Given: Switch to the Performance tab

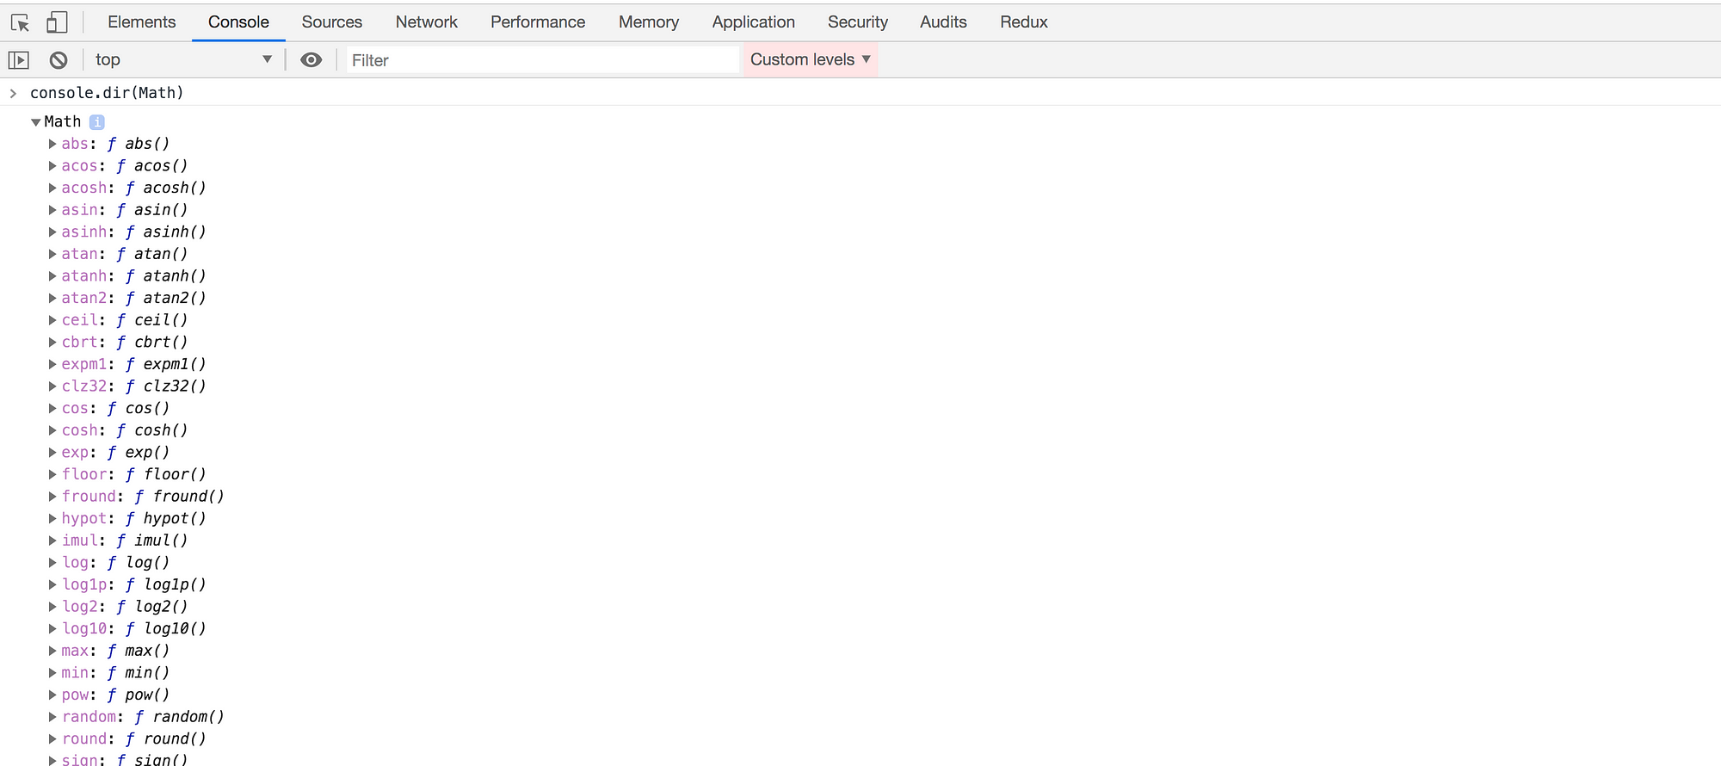Looking at the screenshot, I should 538,22.
